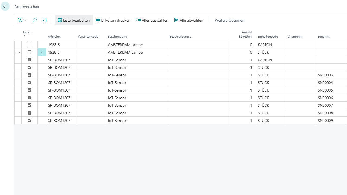Uncheck the checkbox for serial SN00003
The width and height of the screenshot is (347, 195).
point(30,75)
